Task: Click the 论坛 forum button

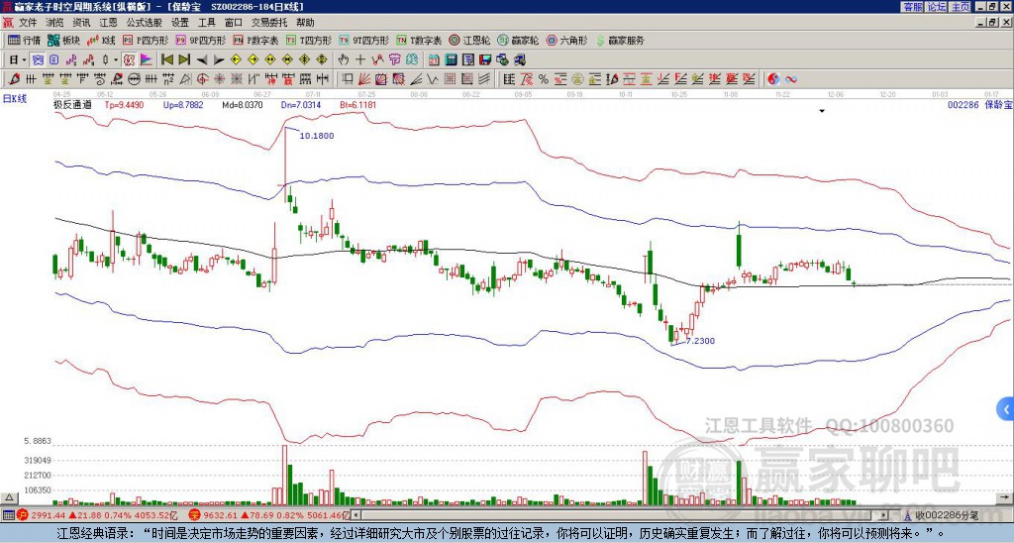Action: 936,7
